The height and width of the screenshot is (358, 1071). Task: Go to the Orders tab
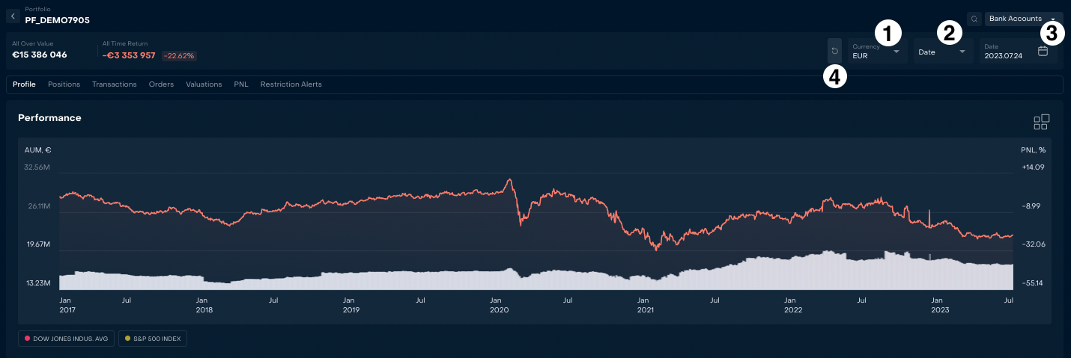tap(161, 84)
